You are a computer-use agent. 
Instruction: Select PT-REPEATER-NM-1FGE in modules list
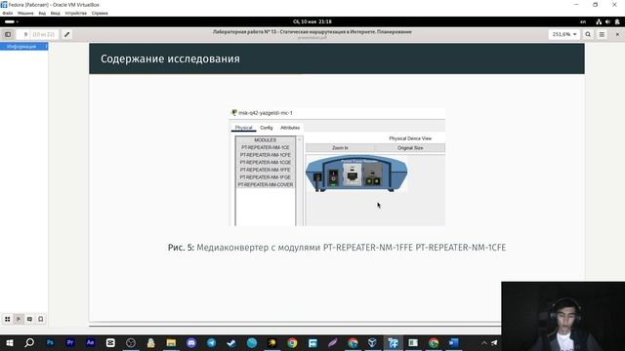click(x=266, y=177)
